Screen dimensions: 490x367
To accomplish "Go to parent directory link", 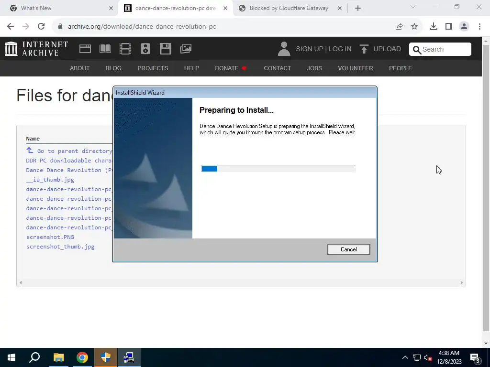I will tap(69, 151).
